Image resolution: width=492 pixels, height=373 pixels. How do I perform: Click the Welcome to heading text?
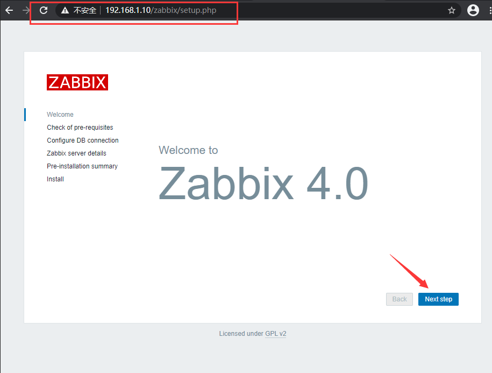188,150
